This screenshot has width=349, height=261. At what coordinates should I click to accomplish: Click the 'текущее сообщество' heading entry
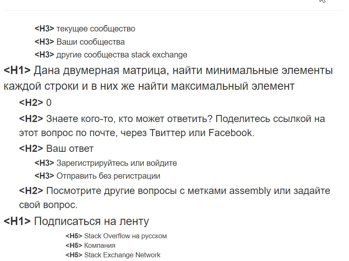coord(96,29)
